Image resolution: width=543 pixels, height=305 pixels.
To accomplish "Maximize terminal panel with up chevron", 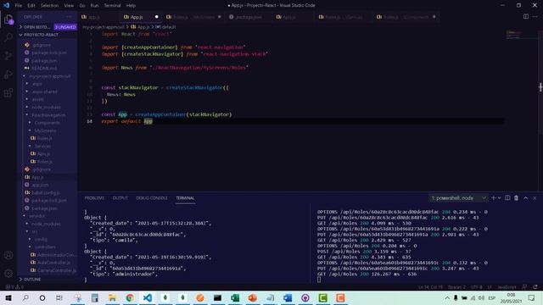I will [526, 197].
